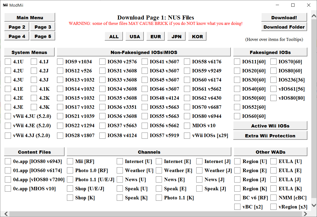Check the IOS58 v6176 box
The image size is (317, 217).
tap(187, 61)
